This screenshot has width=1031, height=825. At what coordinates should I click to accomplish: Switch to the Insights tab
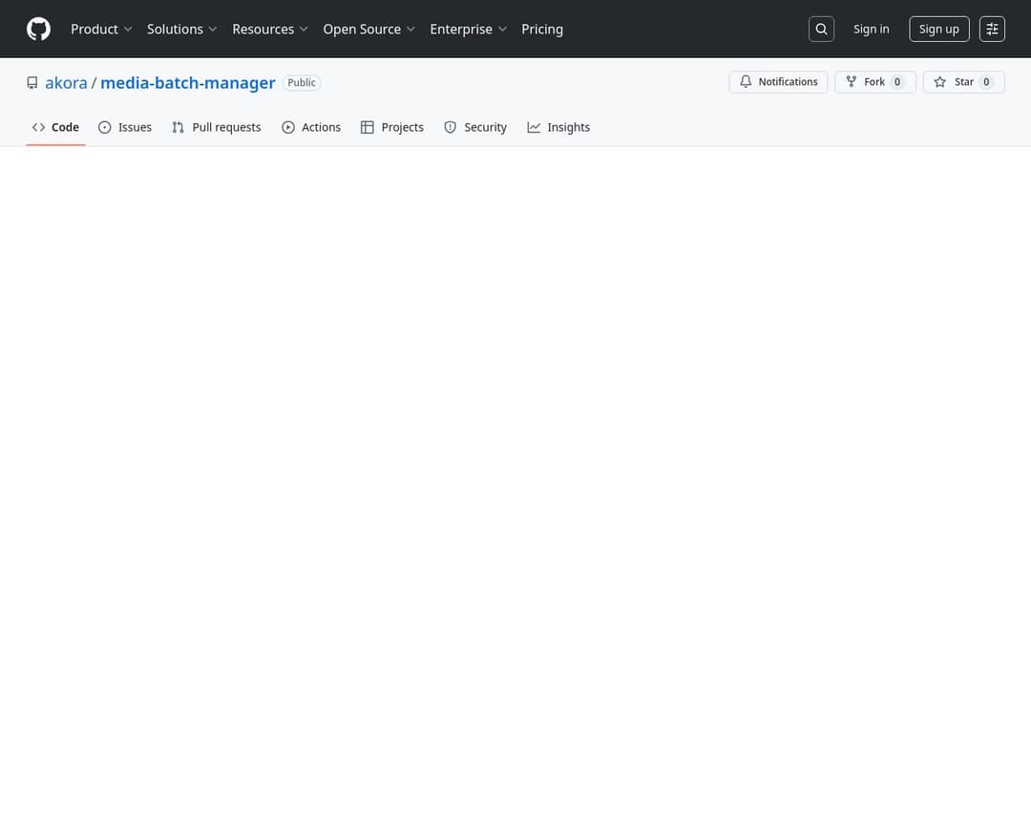pyautogui.click(x=558, y=128)
